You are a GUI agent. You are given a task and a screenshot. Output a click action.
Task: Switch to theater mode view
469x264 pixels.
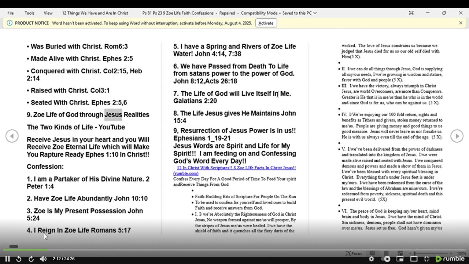point(414,259)
